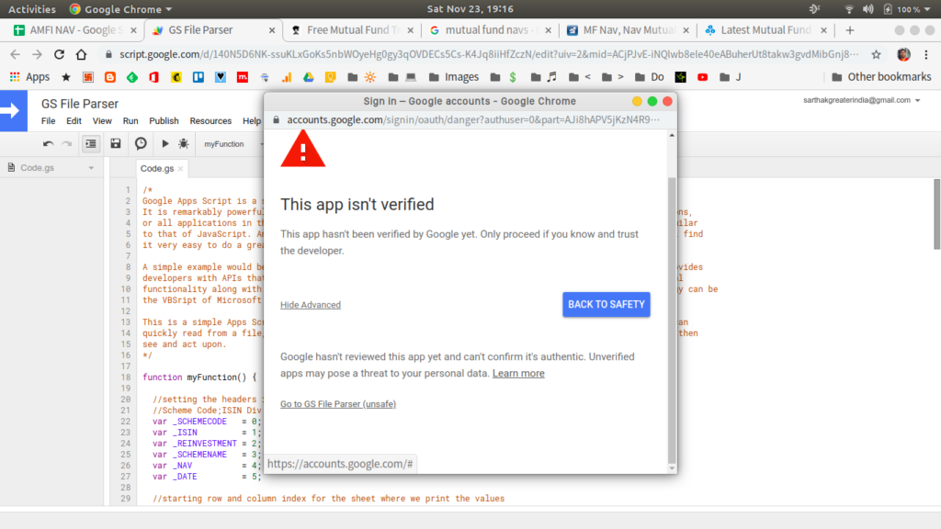Click Activities in the top bar

coord(31,9)
